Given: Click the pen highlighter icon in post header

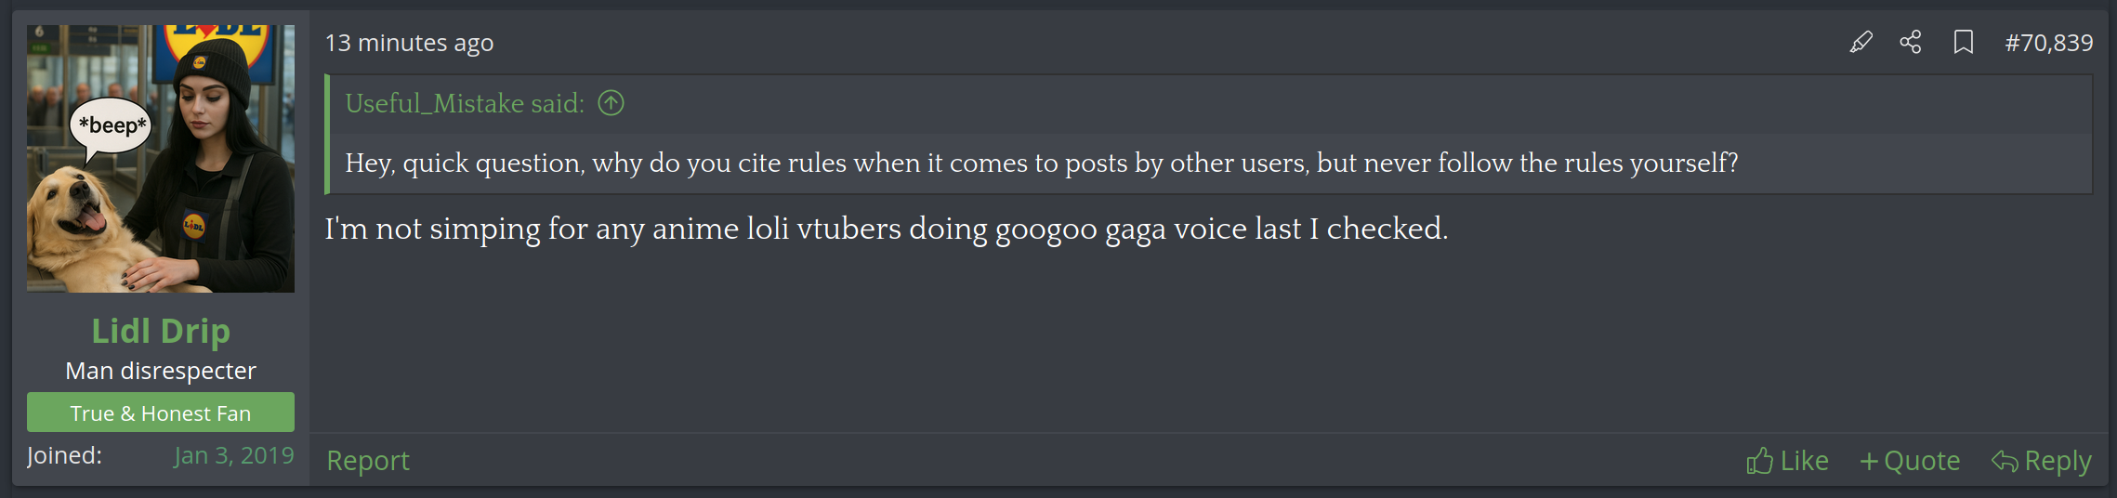Looking at the screenshot, I should tap(1861, 43).
